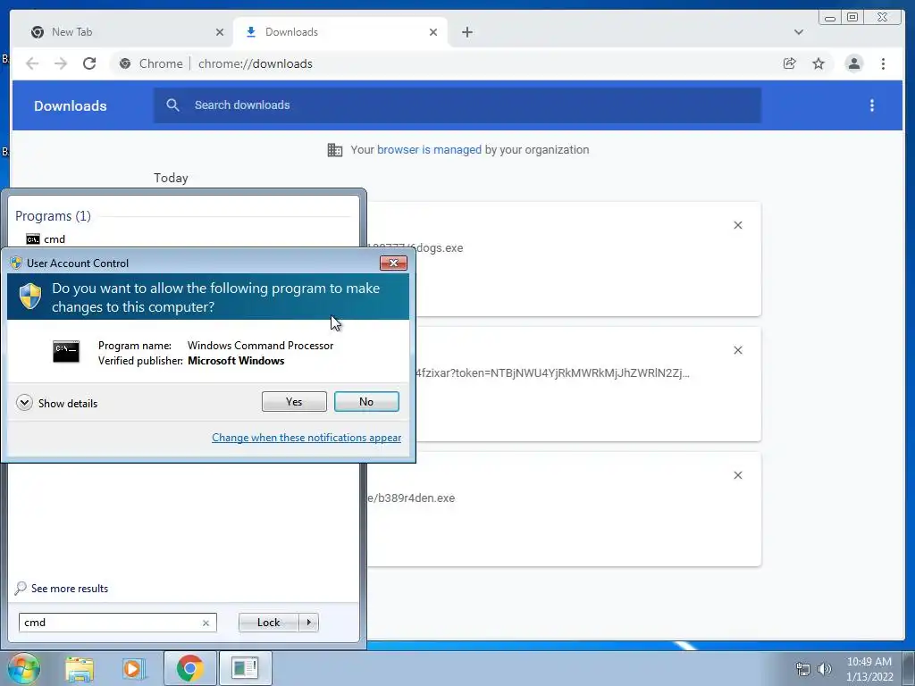
Task: Click the Downloads page title
Action: (70, 106)
